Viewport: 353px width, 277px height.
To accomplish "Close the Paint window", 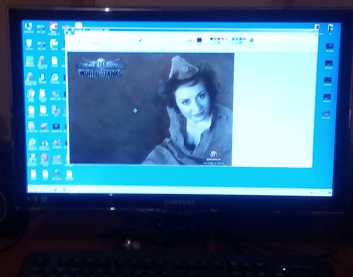I will tap(317, 31).
